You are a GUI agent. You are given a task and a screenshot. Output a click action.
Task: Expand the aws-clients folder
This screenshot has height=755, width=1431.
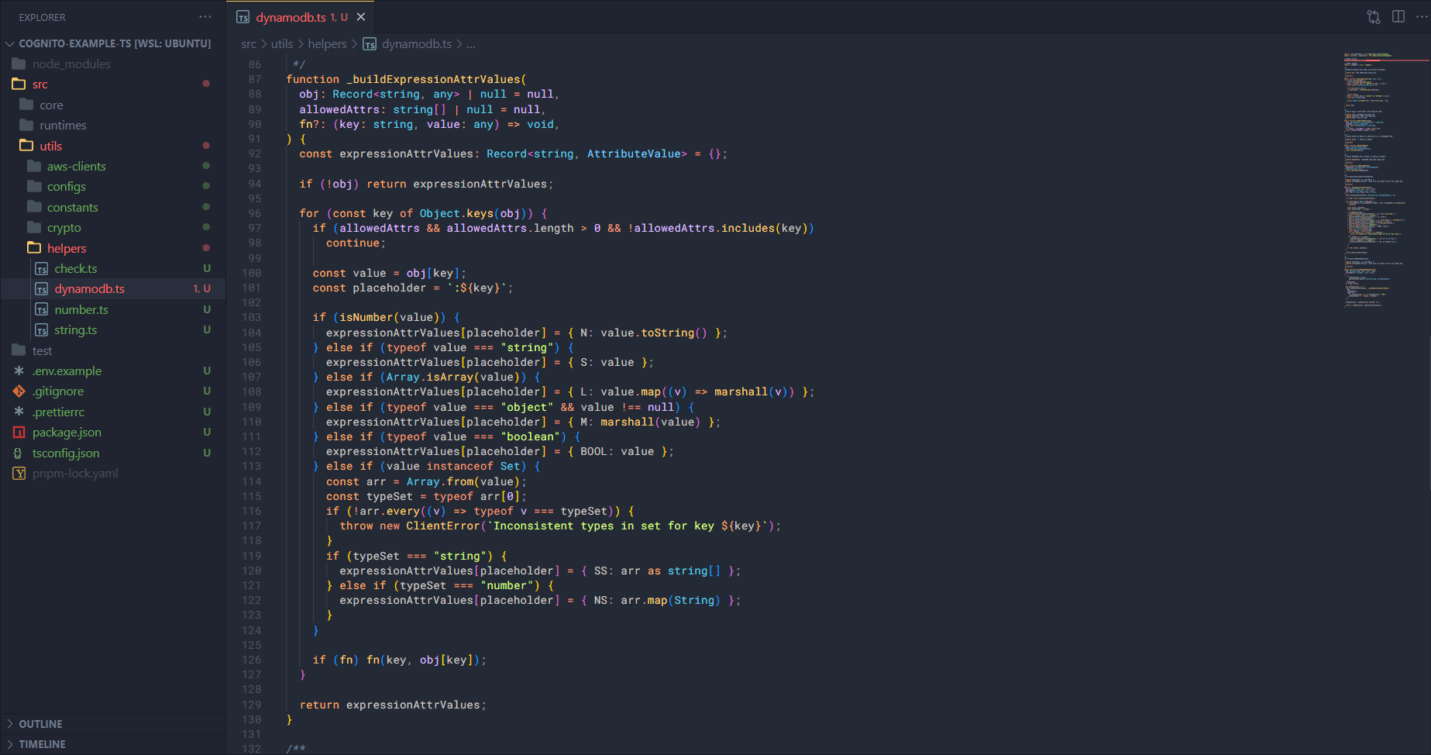tap(76, 167)
